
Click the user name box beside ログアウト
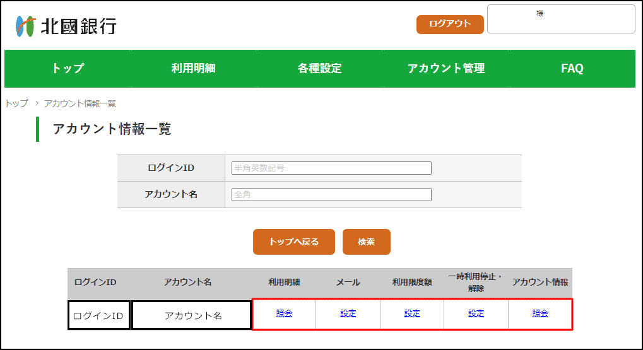(561, 19)
